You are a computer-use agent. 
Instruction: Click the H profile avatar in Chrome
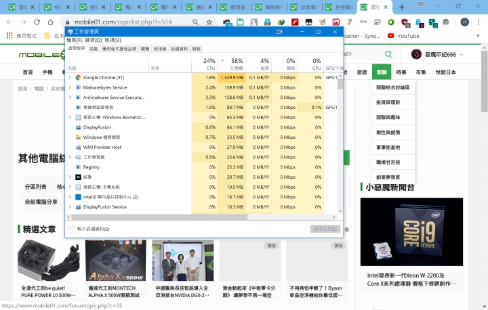coord(465,22)
